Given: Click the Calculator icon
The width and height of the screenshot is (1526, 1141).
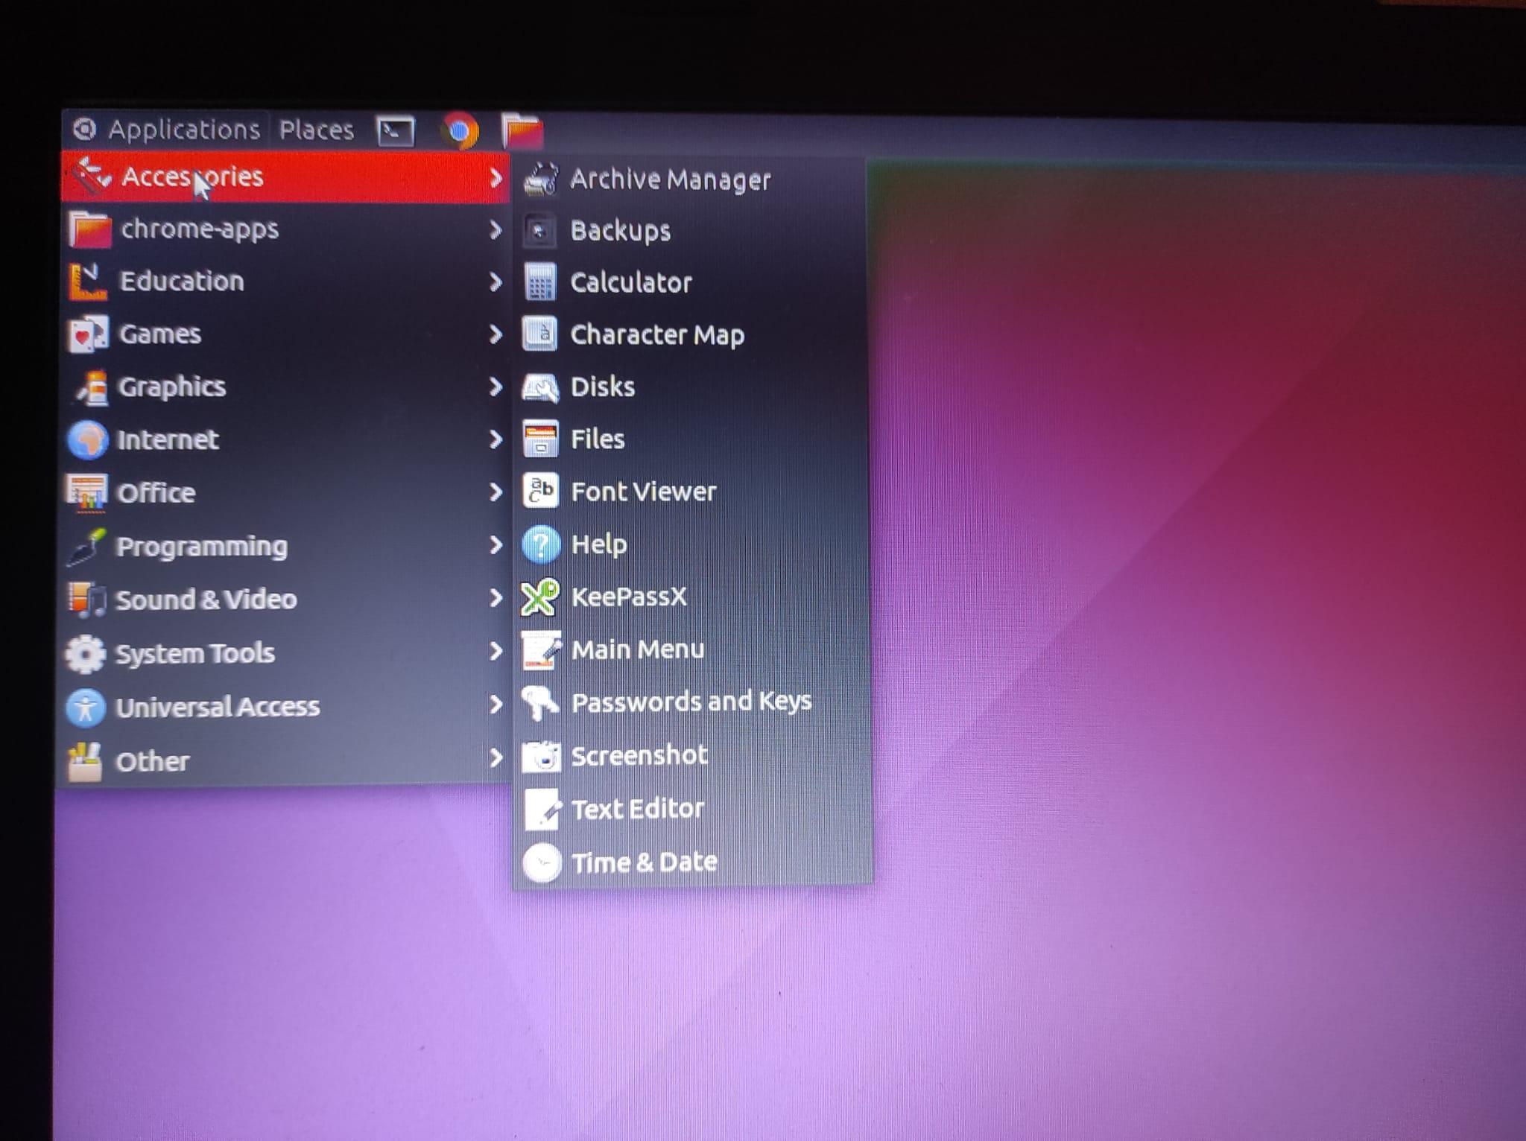Looking at the screenshot, I should click(540, 283).
